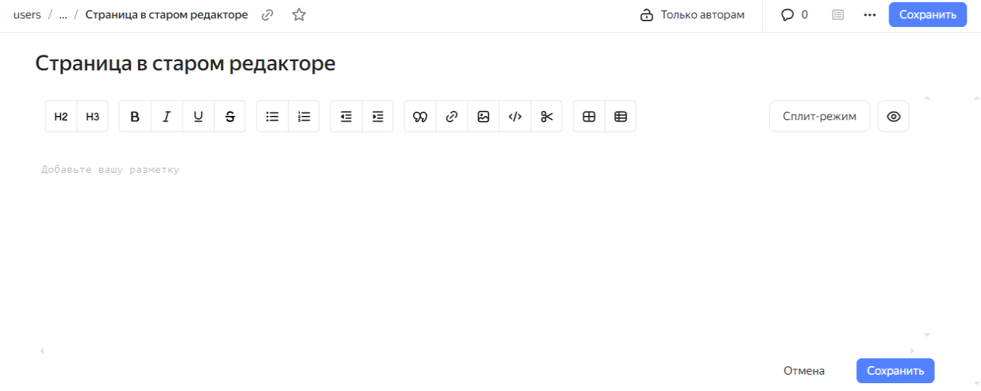Insert an H2 heading
The width and height of the screenshot is (981, 391).
(61, 117)
